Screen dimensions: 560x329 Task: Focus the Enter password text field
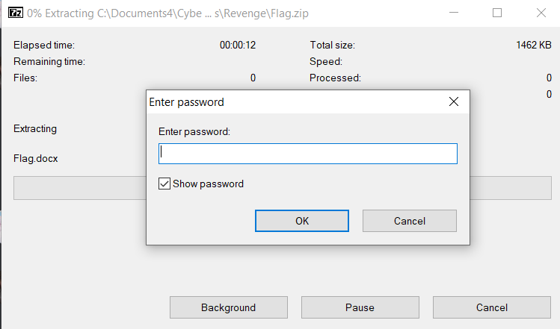click(307, 154)
